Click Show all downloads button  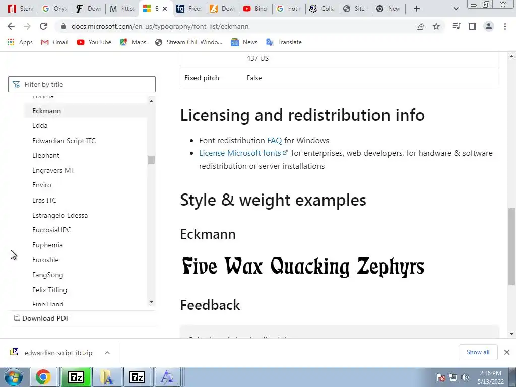(x=478, y=352)
